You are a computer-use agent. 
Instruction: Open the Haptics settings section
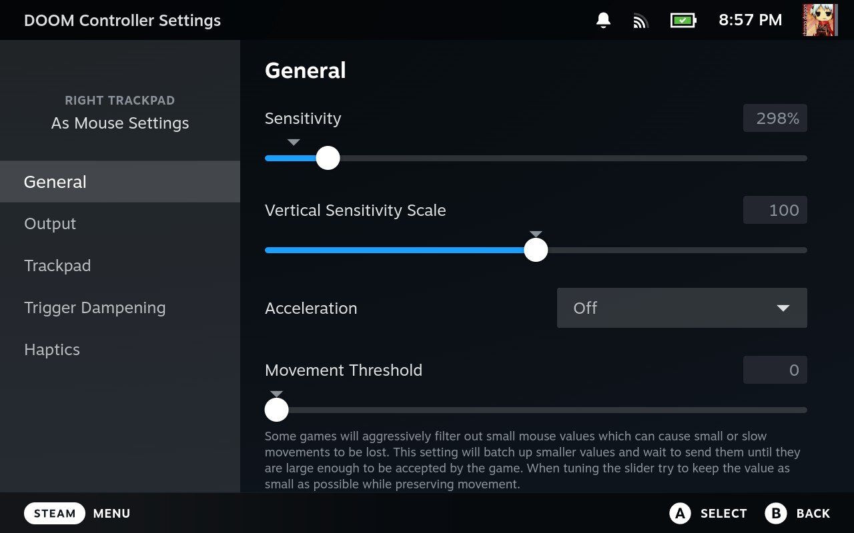click(x=120, y=350)
